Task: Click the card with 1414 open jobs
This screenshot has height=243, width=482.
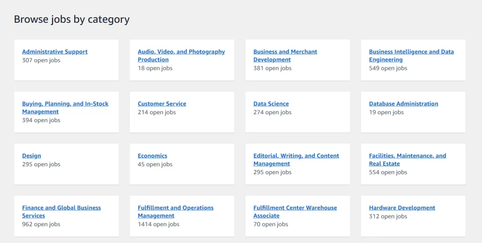Action: (x=182, y=216)
